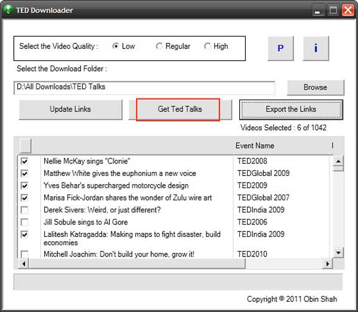358x312 pixels.
Task: Close the TED Downloader window
Action: (348, 10)
